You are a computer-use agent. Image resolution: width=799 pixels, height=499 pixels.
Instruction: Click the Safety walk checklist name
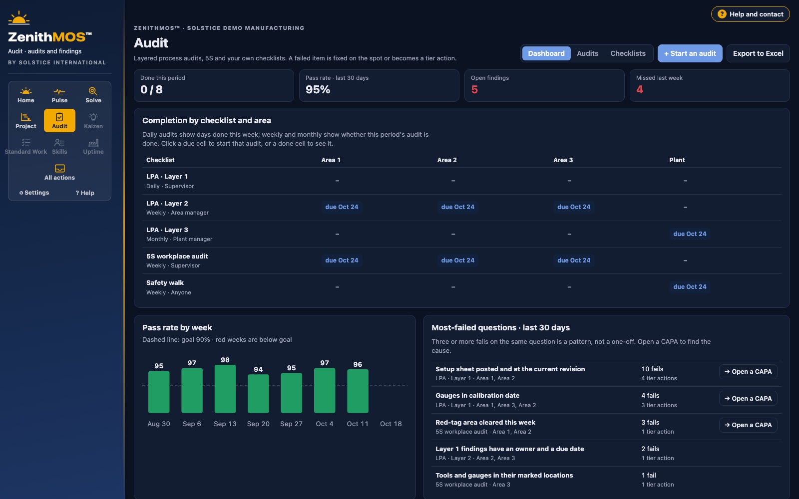[x=165, y=283]
